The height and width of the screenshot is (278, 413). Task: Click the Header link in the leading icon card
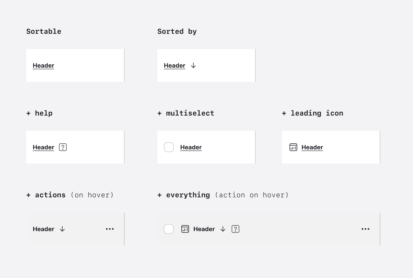(312, 147)
